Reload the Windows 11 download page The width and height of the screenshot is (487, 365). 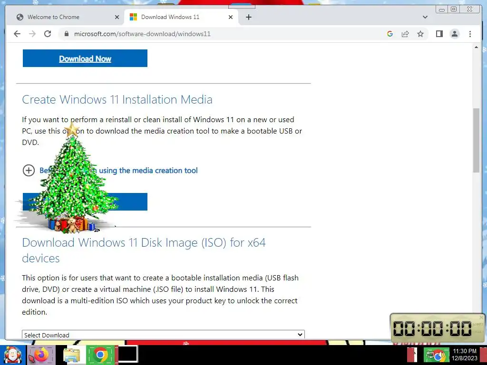[48, 34]
